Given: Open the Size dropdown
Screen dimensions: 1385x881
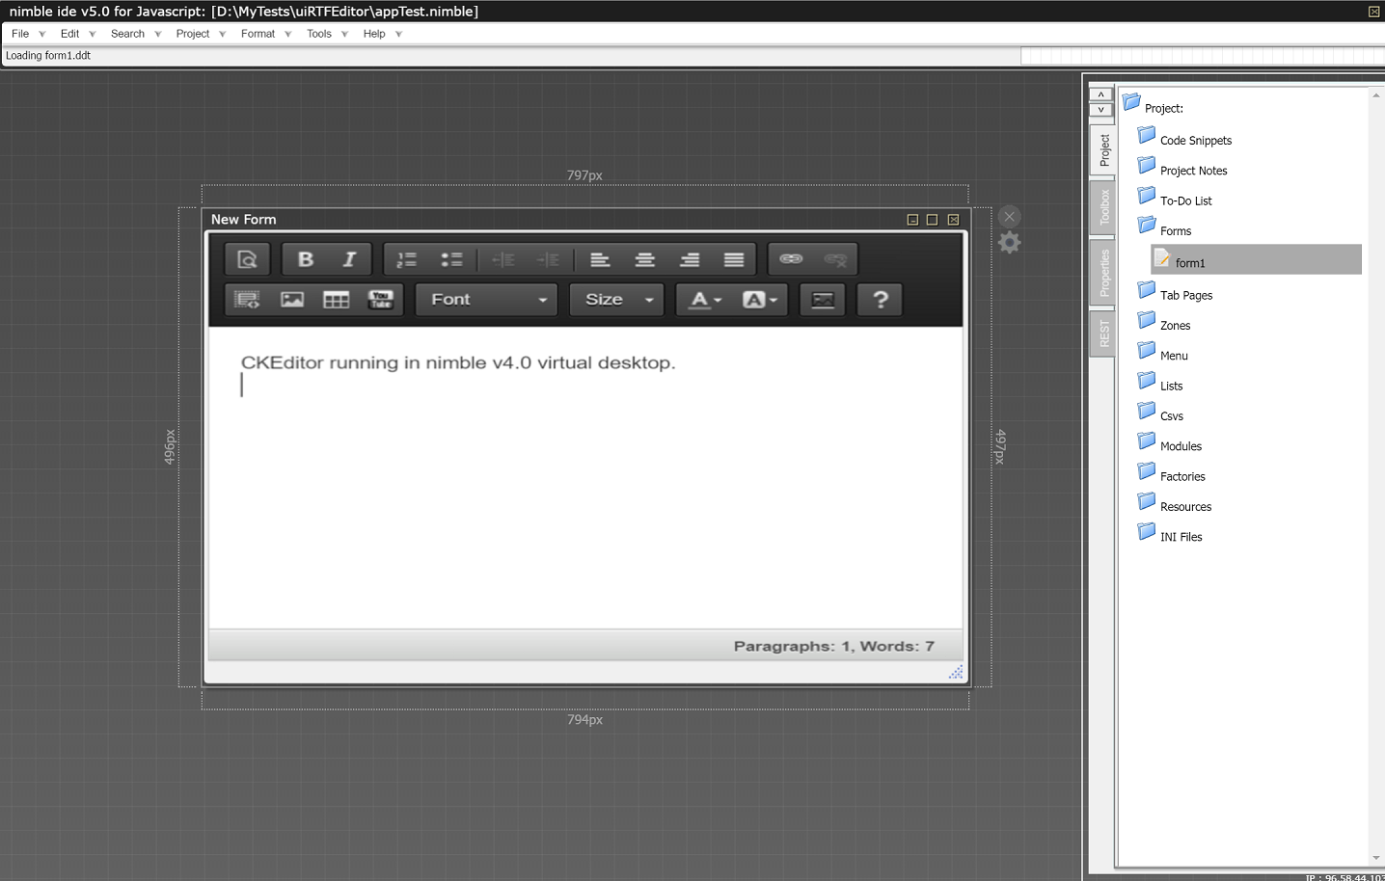Looking at the screenshot, I should click(x=617, y=300).
